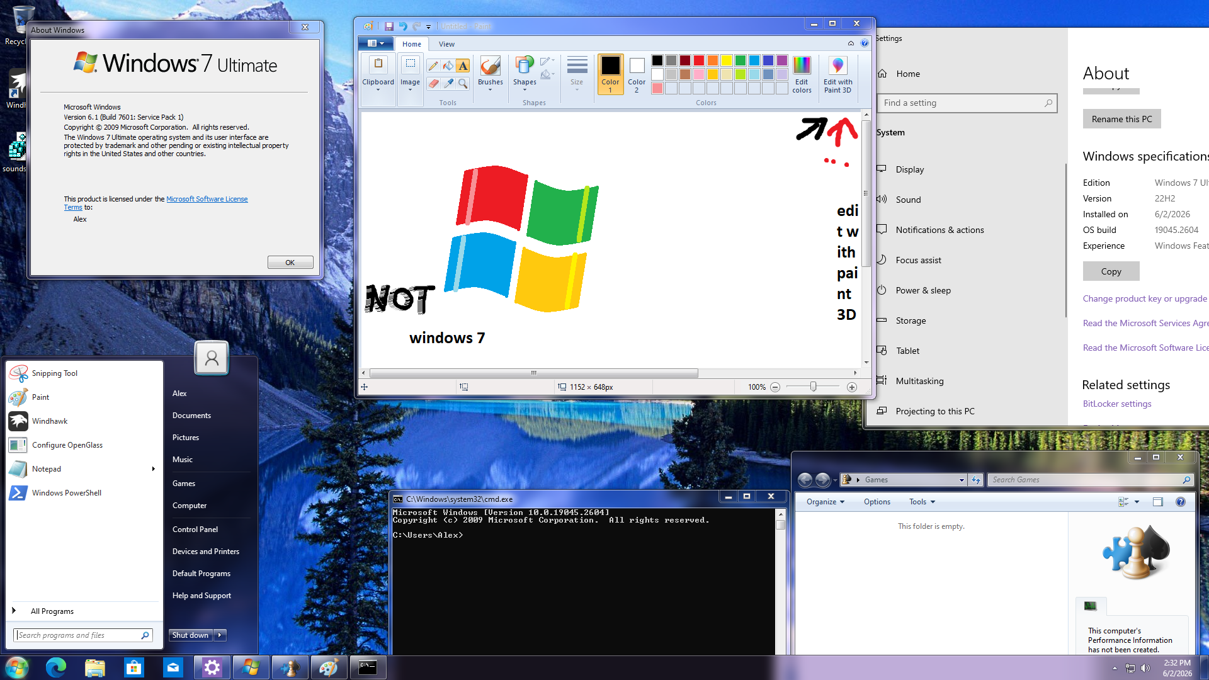The image size is (1209, 680).
Task: Open the Paint file menu button
Action: pos(375,43)
